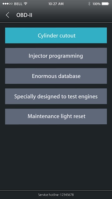
Task: Tap the 10:27 AM clock
Action: point(56,4)
